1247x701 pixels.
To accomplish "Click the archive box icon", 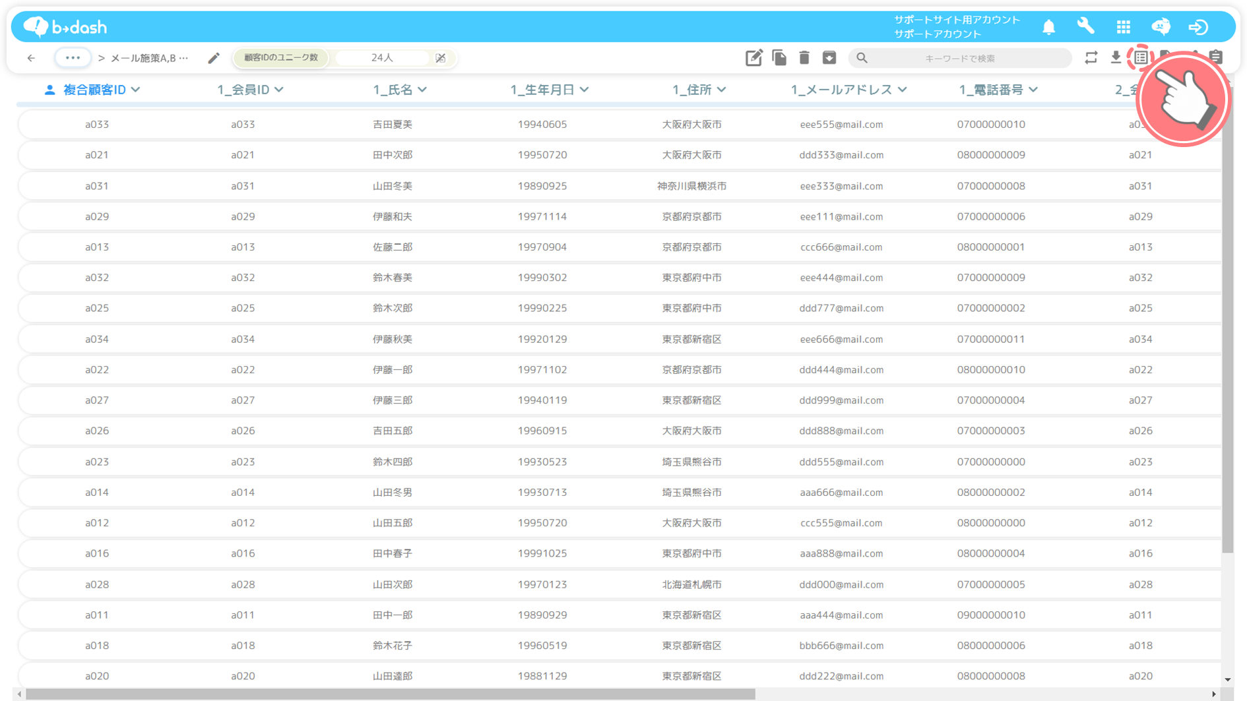I will 829,58.
